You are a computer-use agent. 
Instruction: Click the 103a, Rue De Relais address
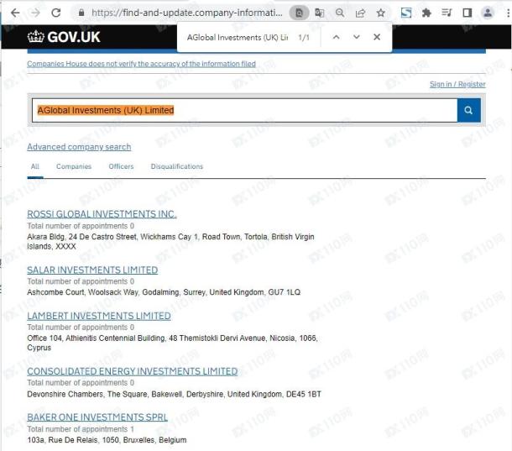point(107,440)
